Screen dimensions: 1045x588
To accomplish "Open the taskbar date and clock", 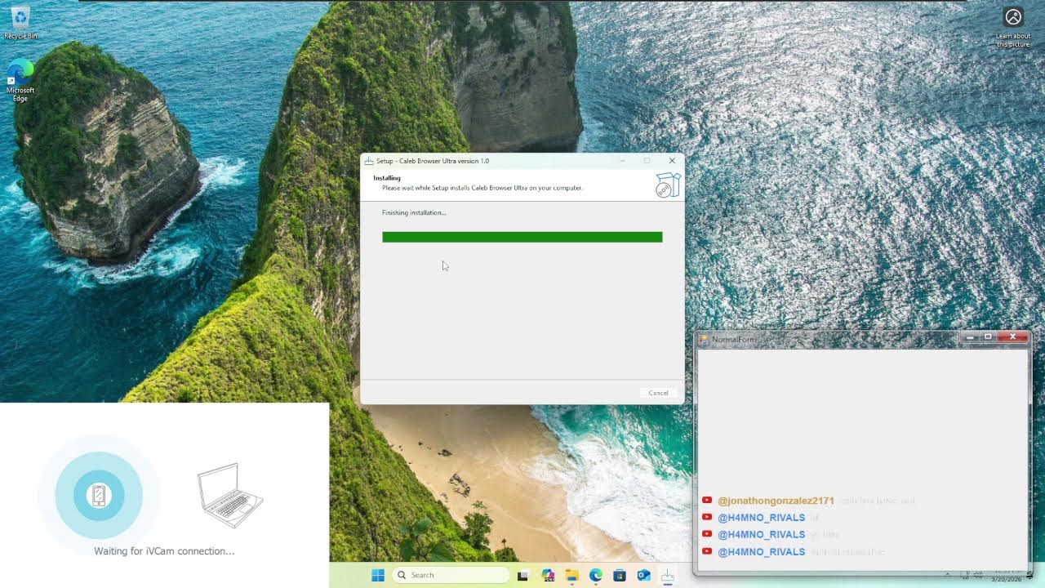I will [1006, 575].
